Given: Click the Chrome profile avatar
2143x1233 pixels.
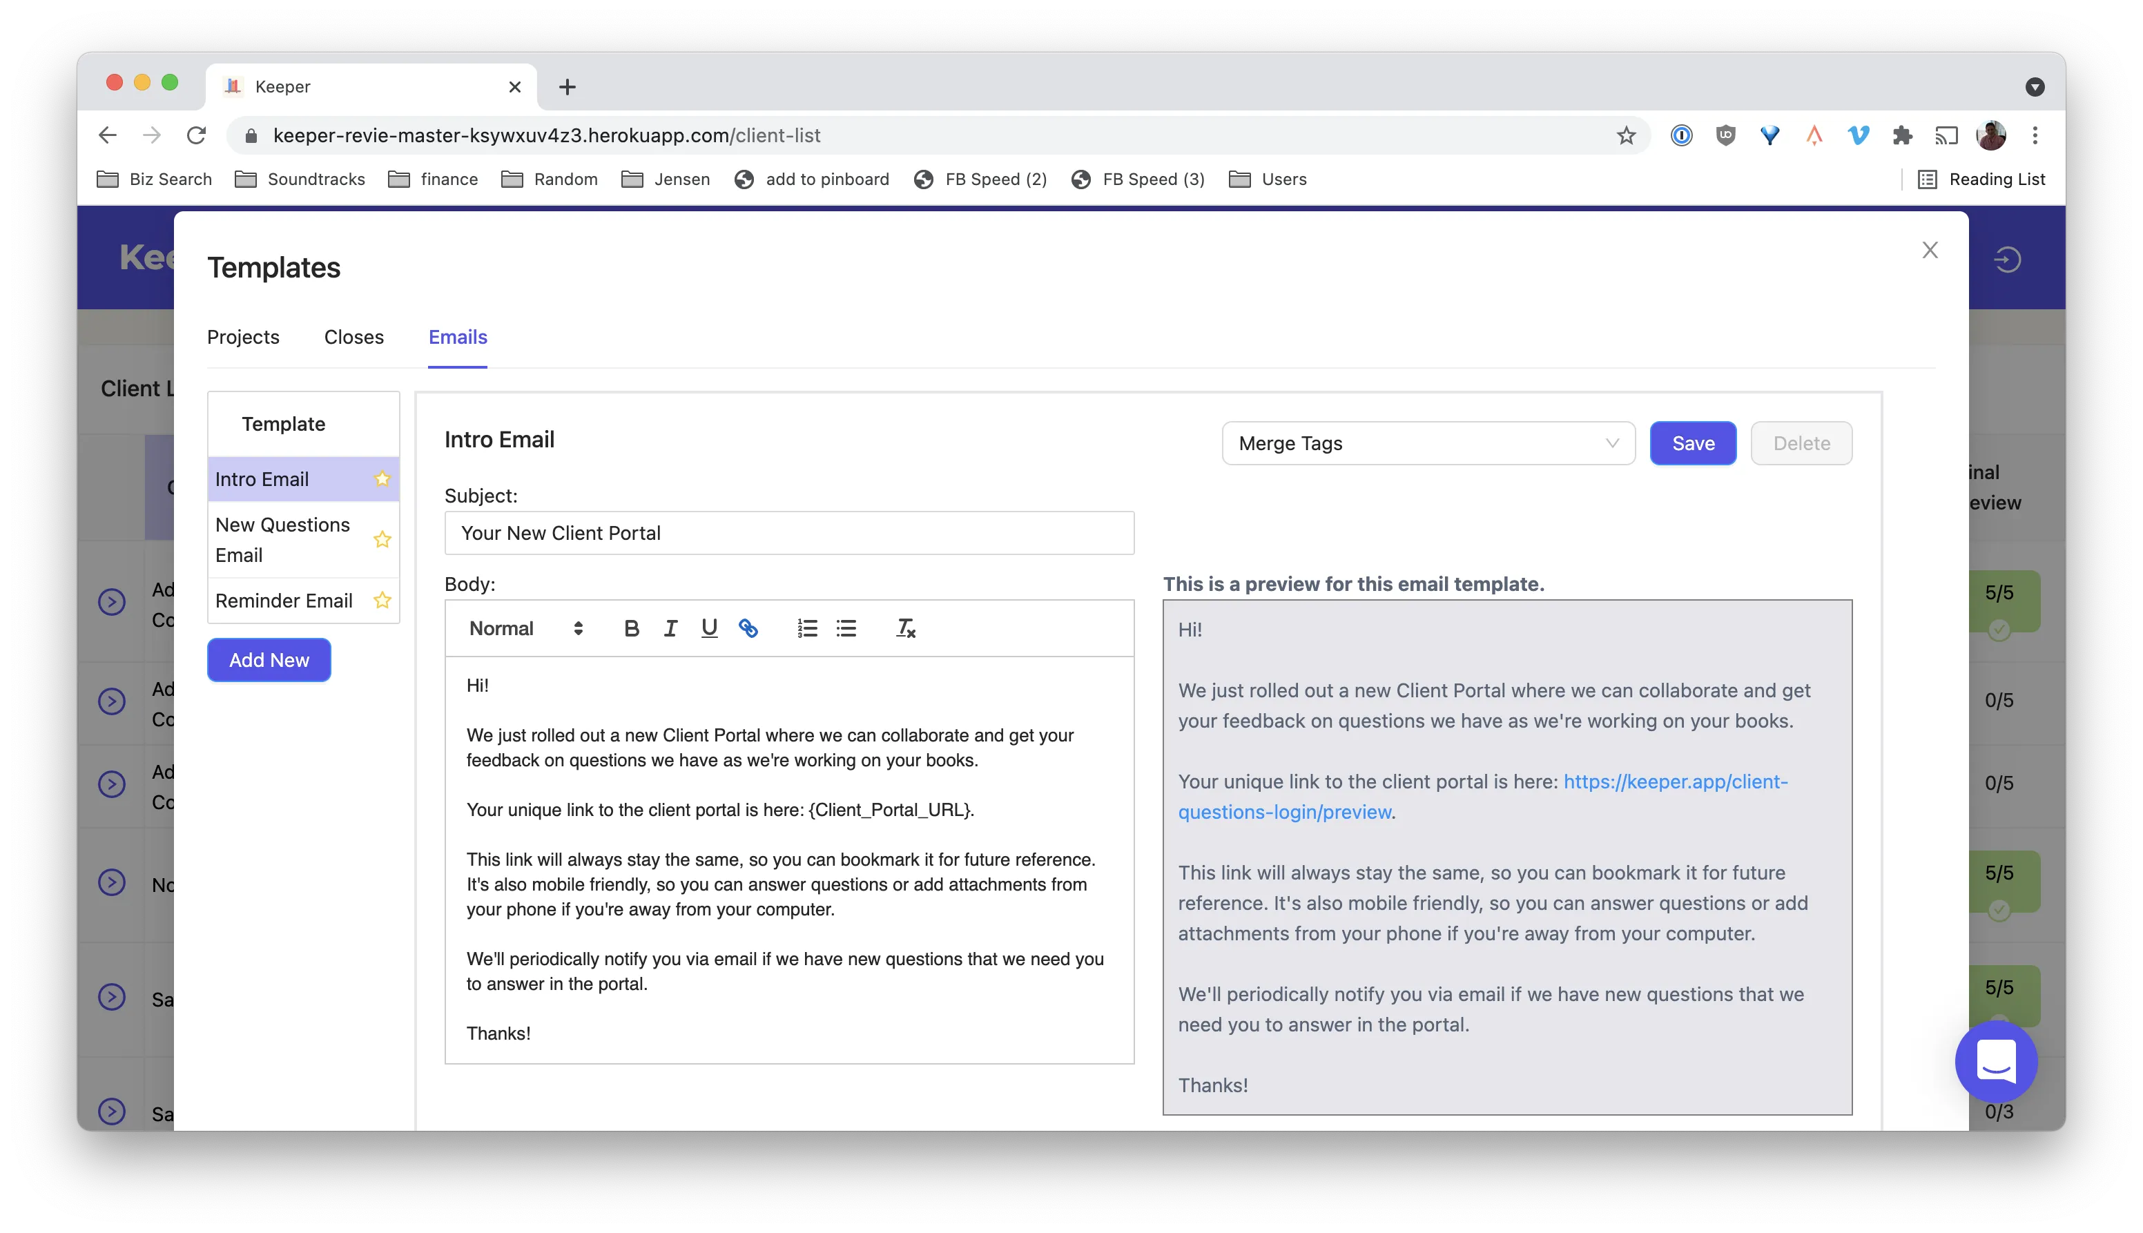Looking at the screenshot, I should pos(1990,135).
